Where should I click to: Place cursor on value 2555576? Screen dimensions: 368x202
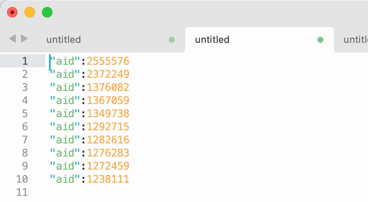[108, 61]
